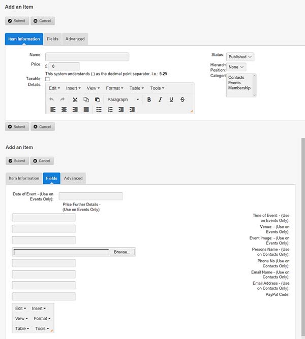Select Events in the Categories list
305x339 pixels.
click(x=234, y=83)
